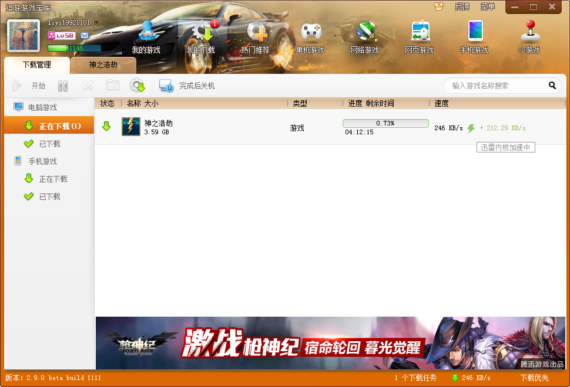Maximize the 逗游游戏宝库 window
The image size is (570, 387).
coord(534,7)
